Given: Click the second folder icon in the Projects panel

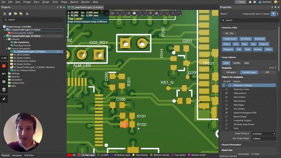Looking at the screenshot, I should (21, 14).
